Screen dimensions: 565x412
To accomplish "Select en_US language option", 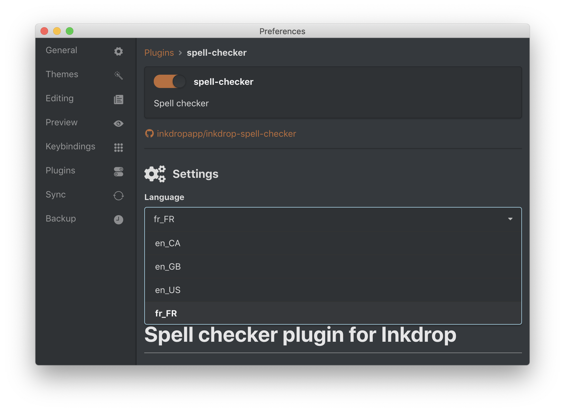I will click(333, 290).
